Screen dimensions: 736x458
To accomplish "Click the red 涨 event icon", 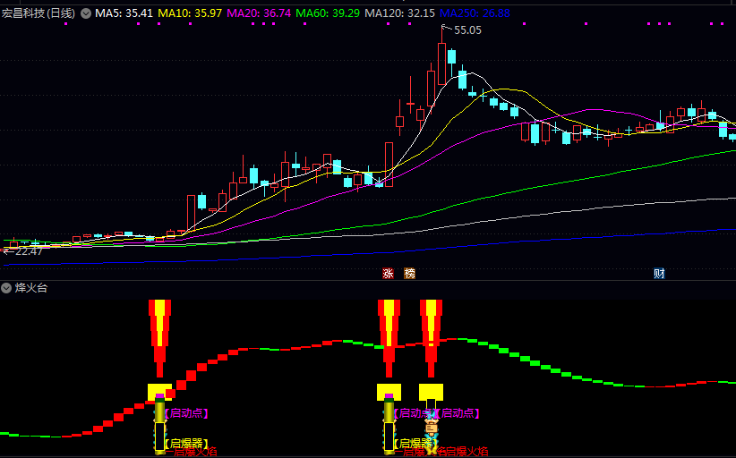I will click(388, 274).
